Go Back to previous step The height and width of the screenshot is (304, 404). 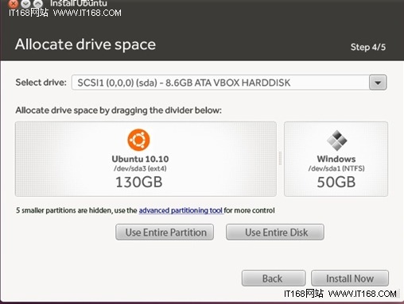tap(274, 279)
